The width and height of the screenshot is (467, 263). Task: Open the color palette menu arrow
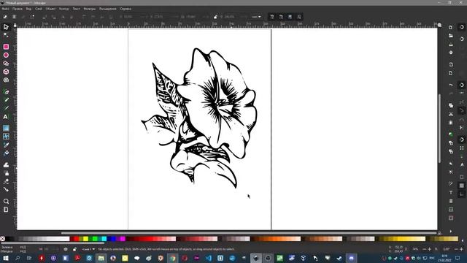[463, 240]
